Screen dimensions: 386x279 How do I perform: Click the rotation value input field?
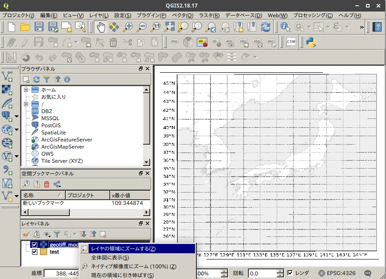pos(263,273)
